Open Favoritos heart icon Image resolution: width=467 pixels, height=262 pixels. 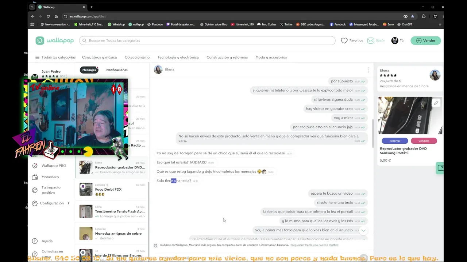344,40
